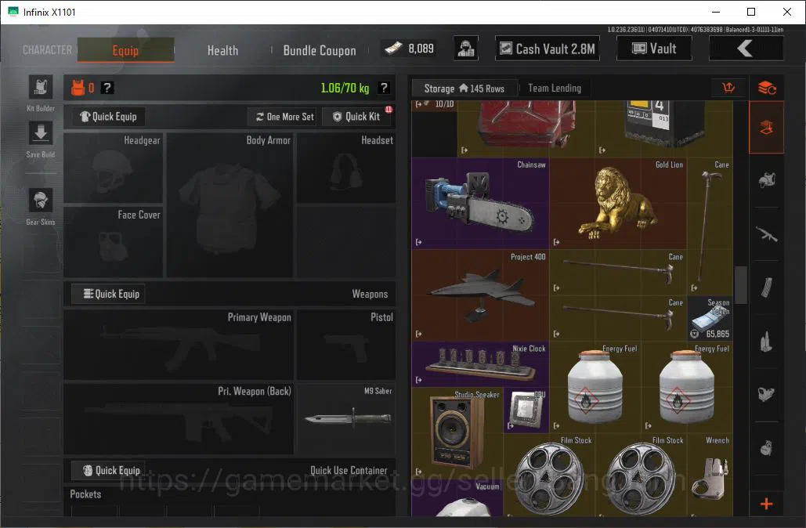The width and height of the screenshot is (806, 528).
Task: Click the storage sort icon at top right
Action: pos(728,88)
